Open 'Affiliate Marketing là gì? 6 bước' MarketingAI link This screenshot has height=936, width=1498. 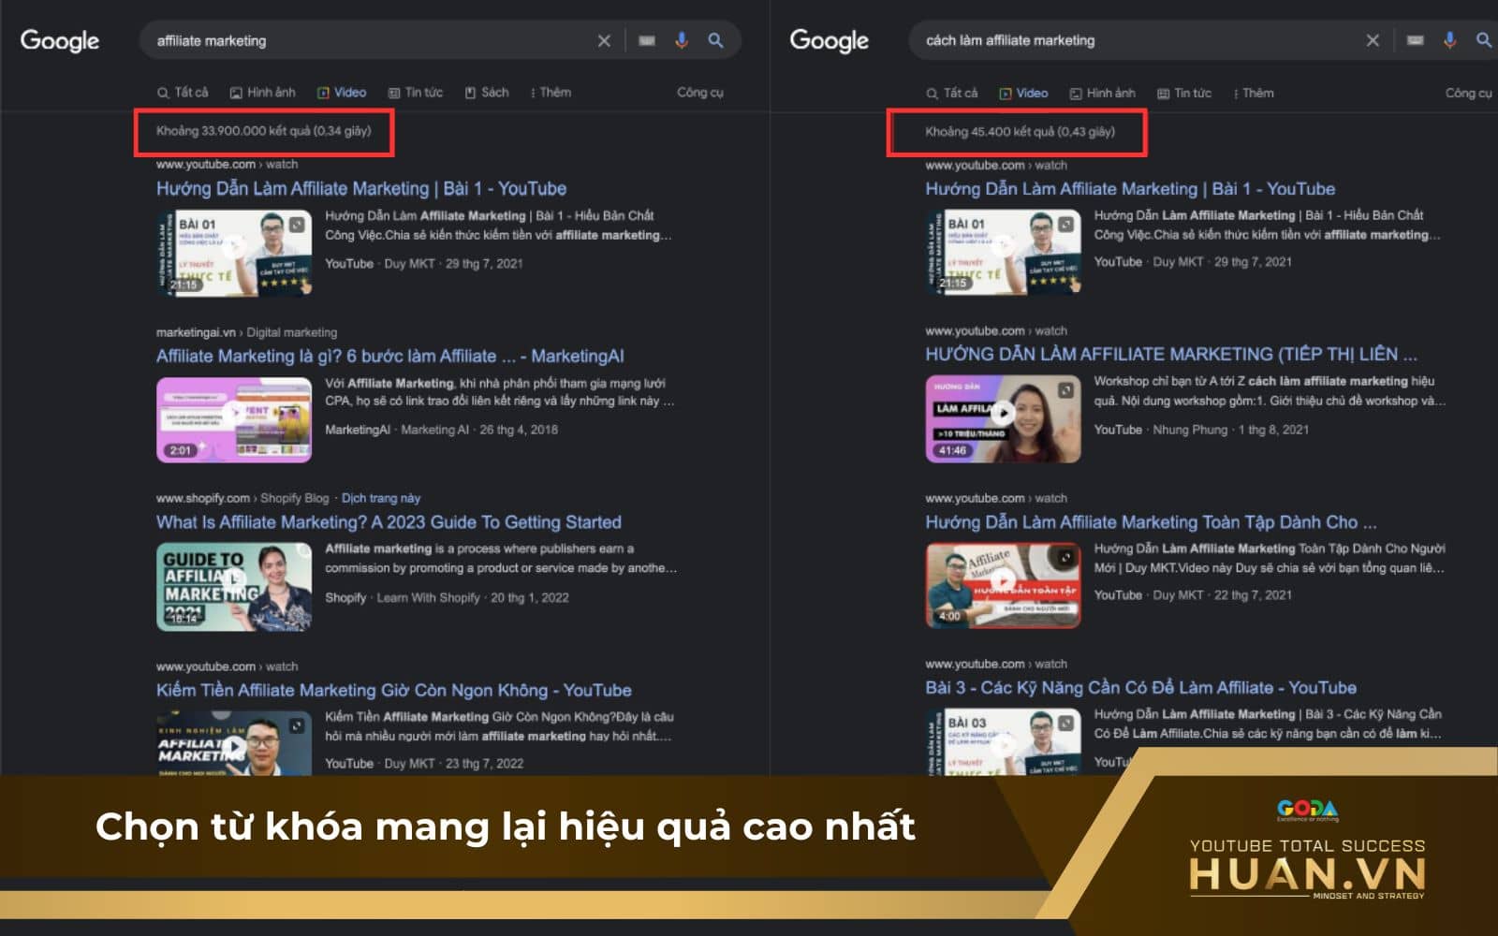pyautogui.click(x=389, y=356)
